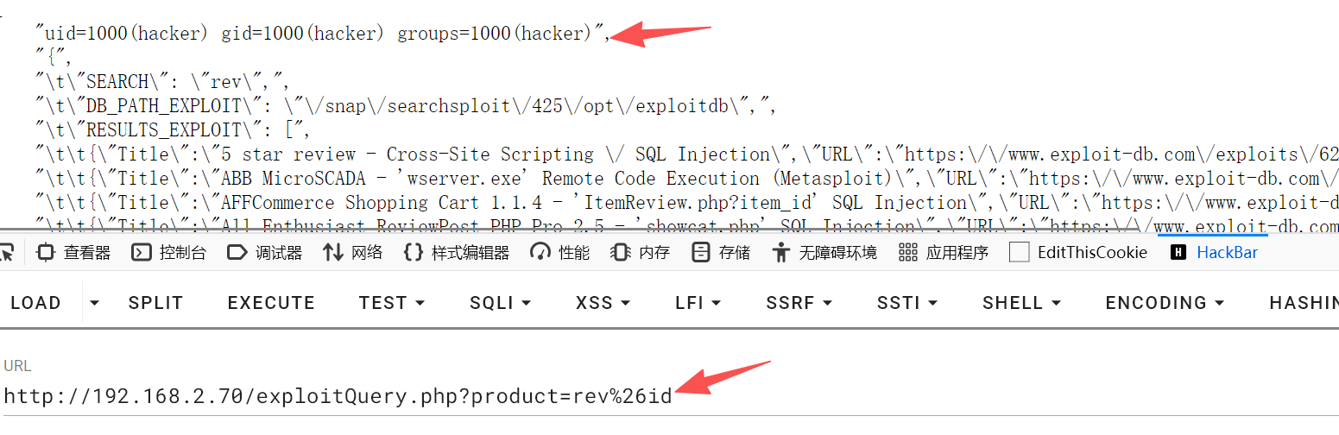
Task: Open the SQLI dropdown menu
Action: (x=500, y=303)
